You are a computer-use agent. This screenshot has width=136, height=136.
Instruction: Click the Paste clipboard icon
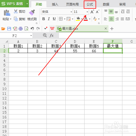coord(7,13)
